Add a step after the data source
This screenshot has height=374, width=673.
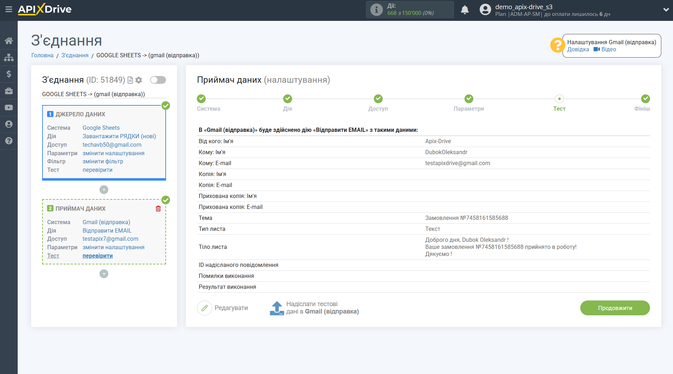click(104, 190)
